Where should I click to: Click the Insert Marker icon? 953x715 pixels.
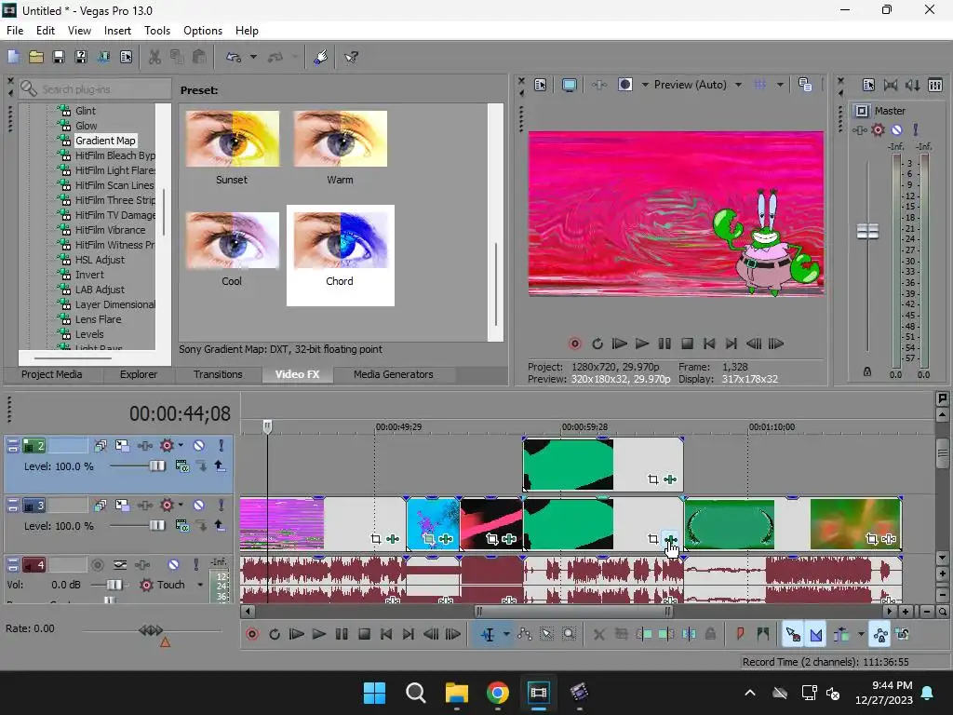pyautogui.click(x=740, y=635)
